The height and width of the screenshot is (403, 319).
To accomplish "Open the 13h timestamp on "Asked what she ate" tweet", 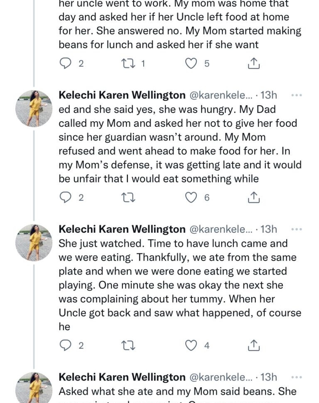I will pyautogui.click(x=268, y=377).
